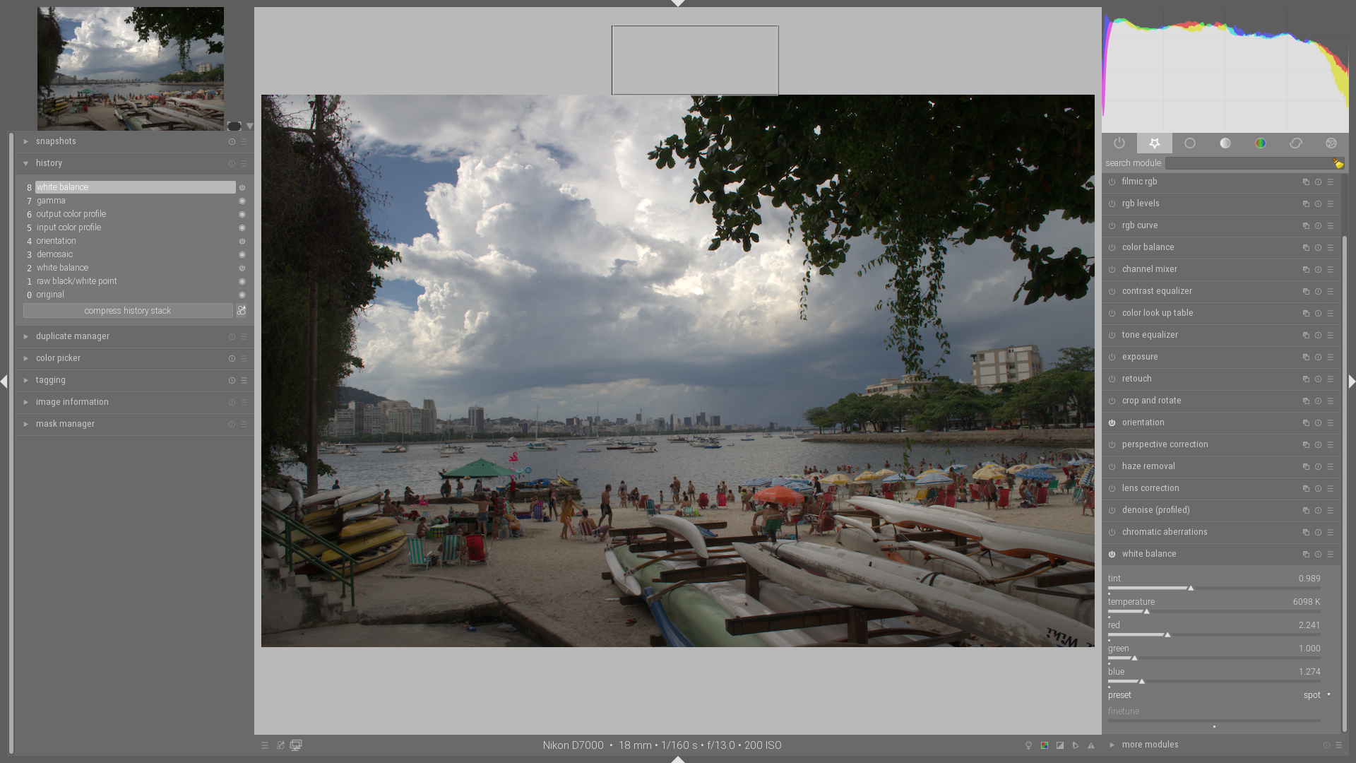
Task: Open white balance module presets menu
Action: click(1331, 555)
